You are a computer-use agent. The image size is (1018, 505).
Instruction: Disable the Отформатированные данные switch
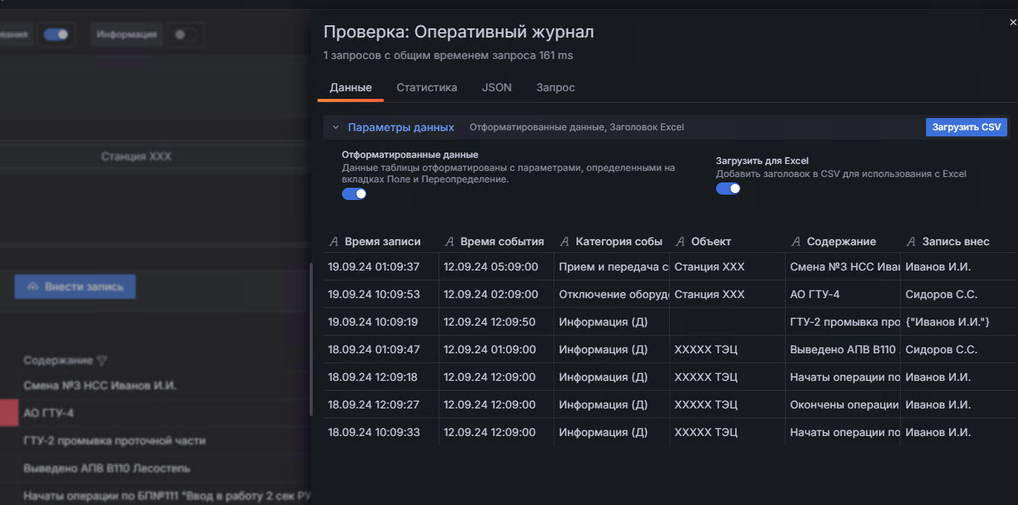pos(354,194)
